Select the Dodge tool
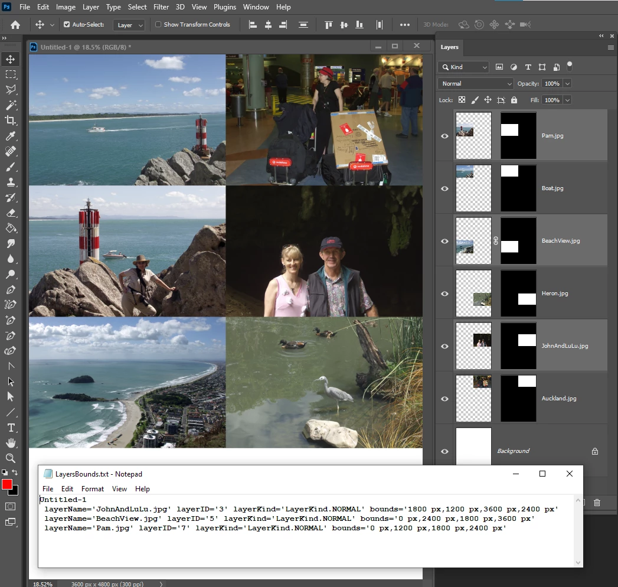Image resolution: width=618 pixels, height=587 pixels. (11, 275)
